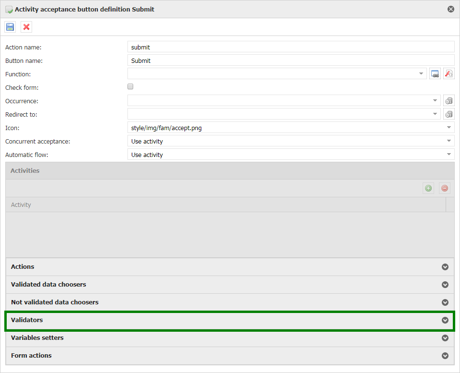
Task: Close the button definition dialog
Action: point(451,9)
